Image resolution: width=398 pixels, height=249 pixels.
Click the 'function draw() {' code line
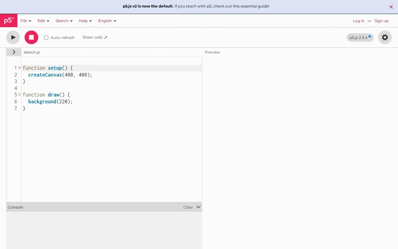[x=112, y=95]
